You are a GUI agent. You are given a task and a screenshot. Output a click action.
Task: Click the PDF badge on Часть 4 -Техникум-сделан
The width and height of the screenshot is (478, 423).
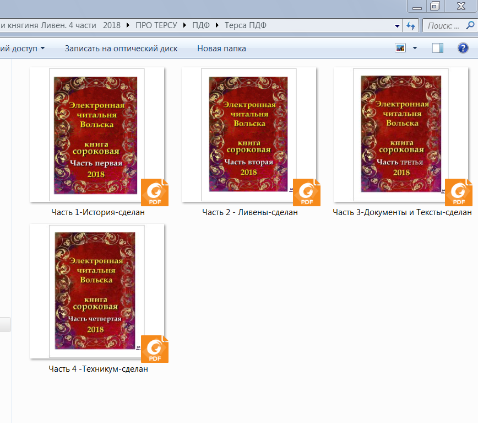155,349
